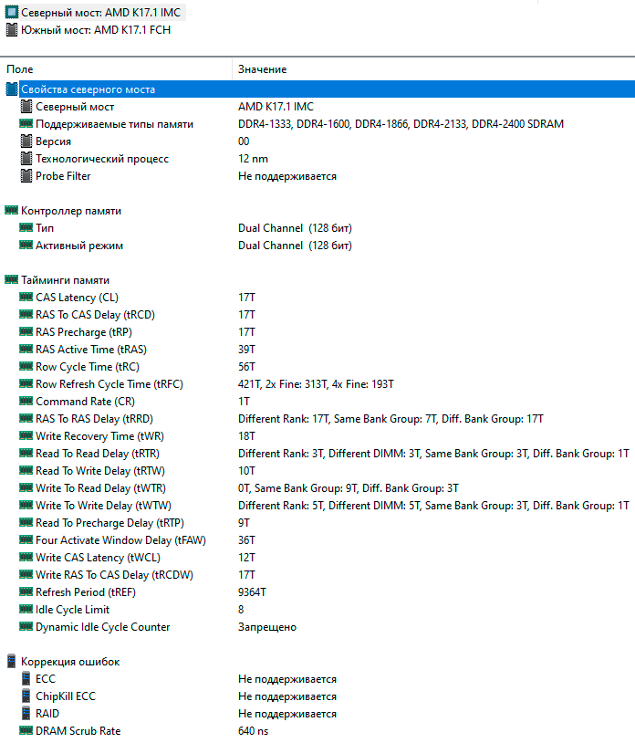Viewport: 635px width, 743px height.
Task: Select the Поддерживаемые типы памяти label
Action: click(x=115, y=124)
